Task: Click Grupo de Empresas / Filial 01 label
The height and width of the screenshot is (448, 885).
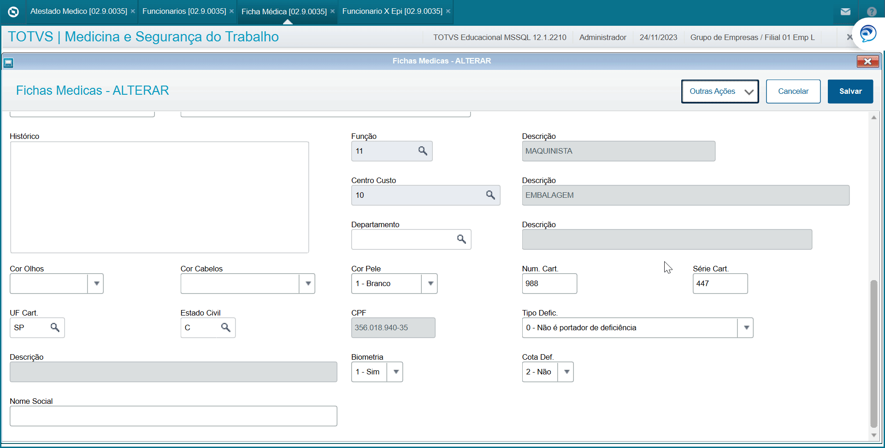Action: [752, 37]
